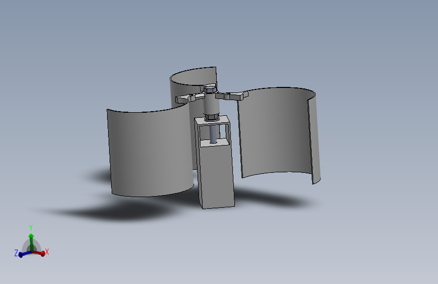The height and width of the screenshot is (284, 438).
Task: Select the cylindrical hub between the arms
Action: coord(211,104)
